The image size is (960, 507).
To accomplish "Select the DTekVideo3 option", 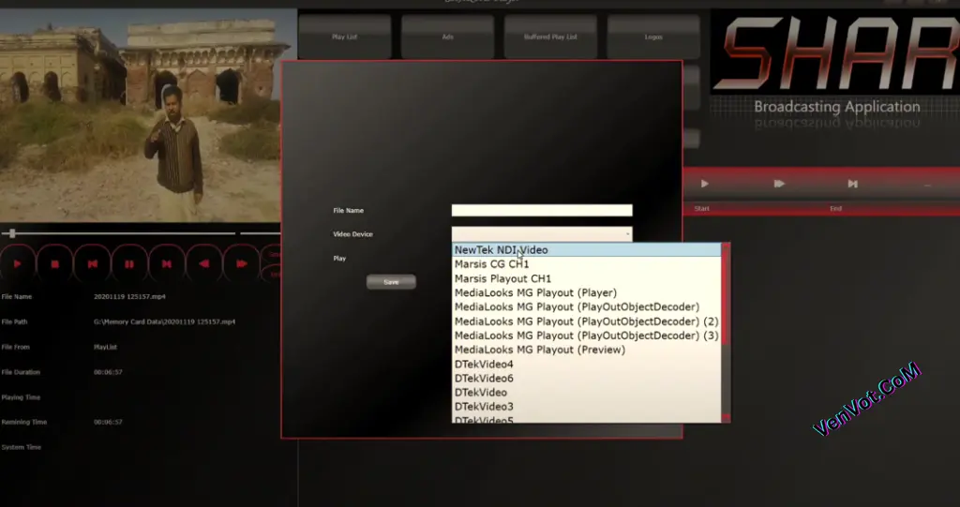I will point(587,407).
